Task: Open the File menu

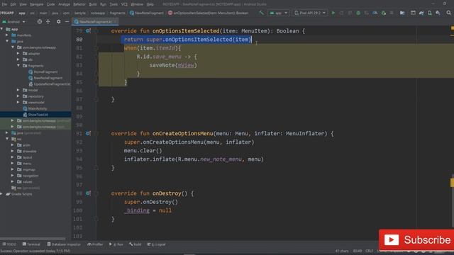Action: [4, 4]
